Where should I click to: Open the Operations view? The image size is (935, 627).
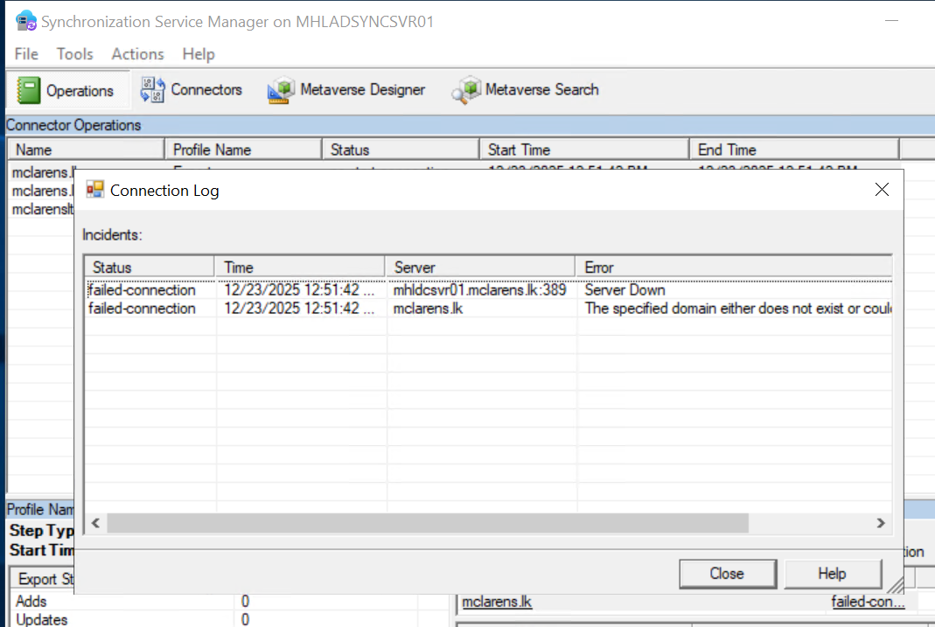coord(66,91)
